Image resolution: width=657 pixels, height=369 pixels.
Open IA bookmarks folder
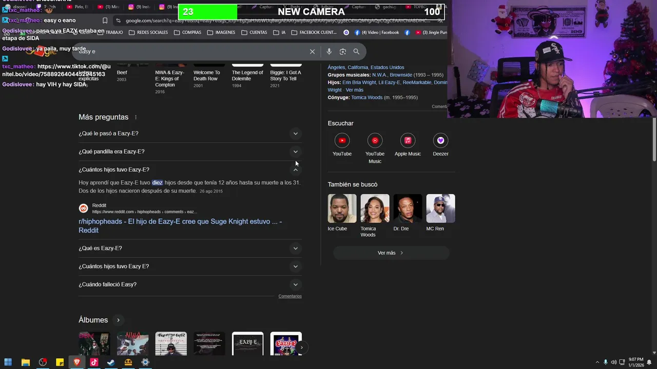pyautogui.click(x=279, y=32)
